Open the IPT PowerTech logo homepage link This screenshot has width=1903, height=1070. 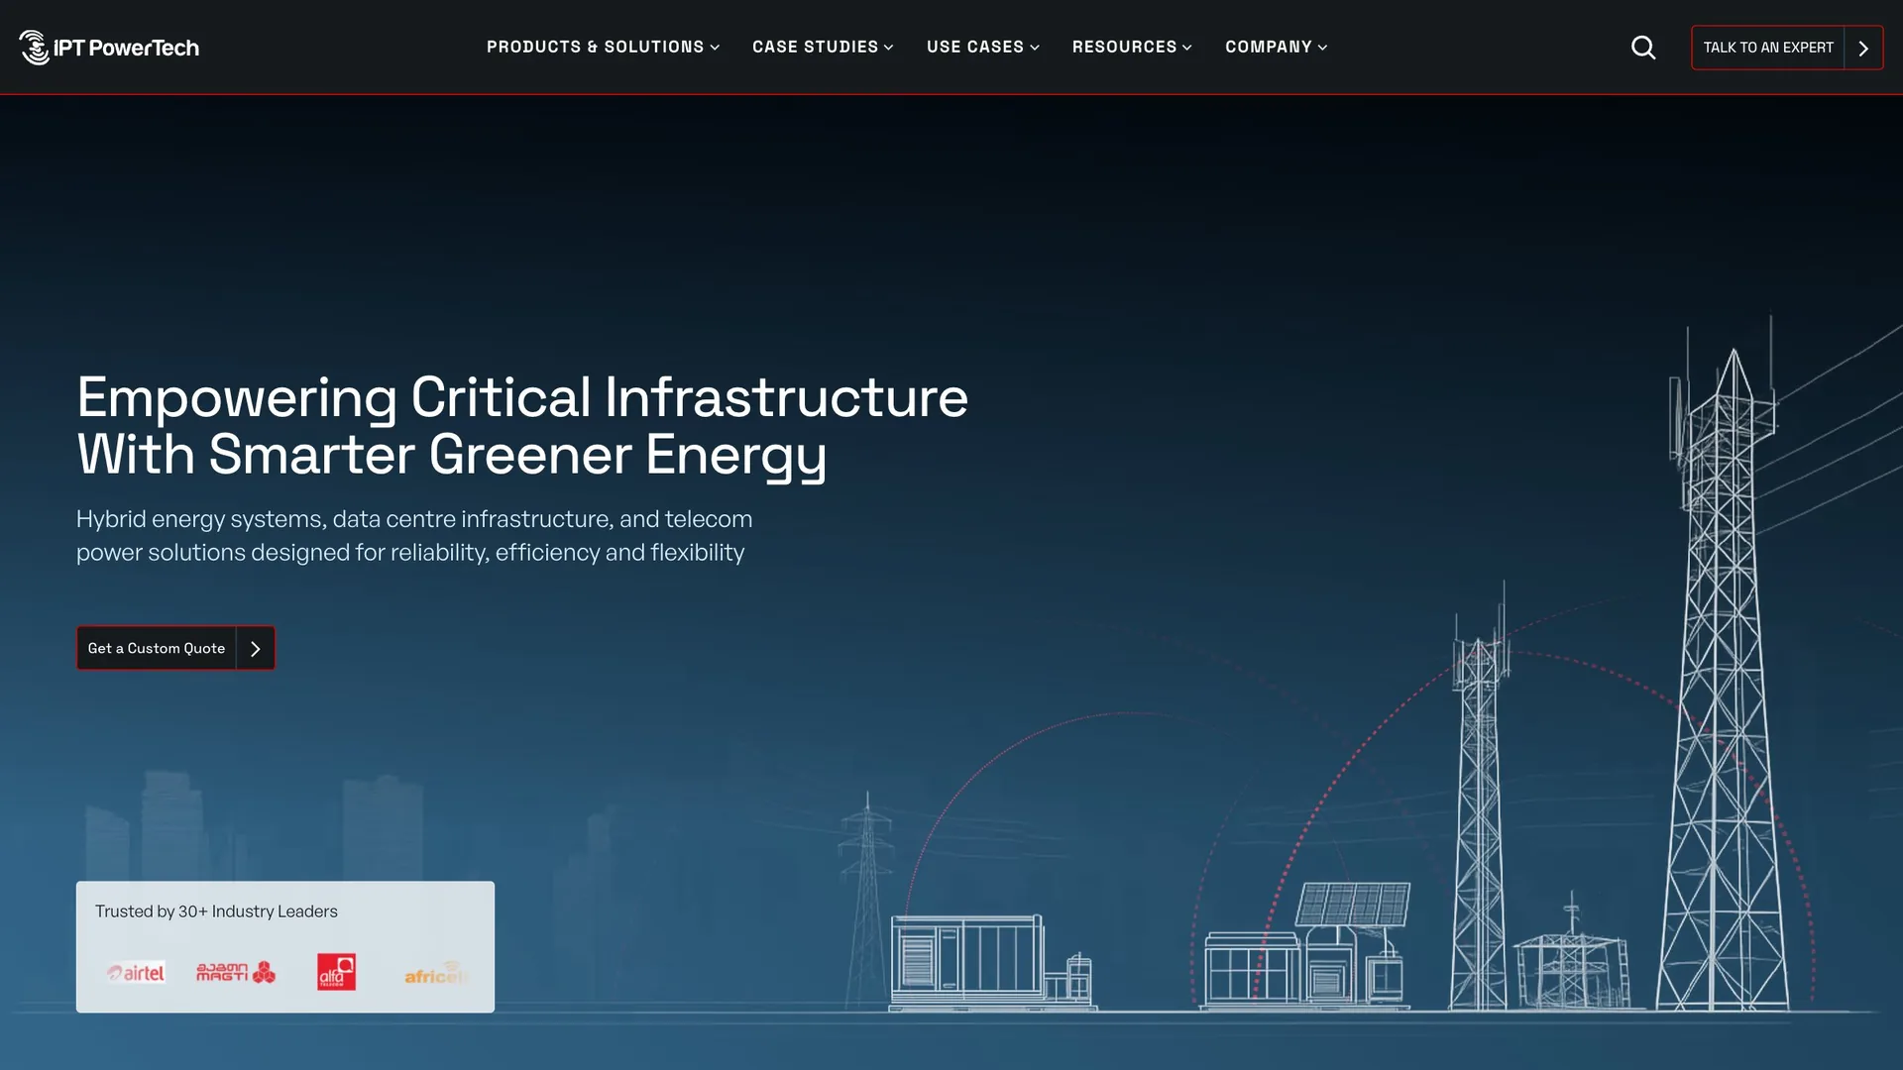109,48
